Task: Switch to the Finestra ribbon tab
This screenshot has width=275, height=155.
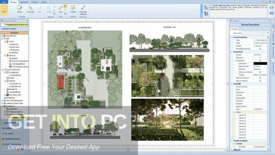Action: 35,2
